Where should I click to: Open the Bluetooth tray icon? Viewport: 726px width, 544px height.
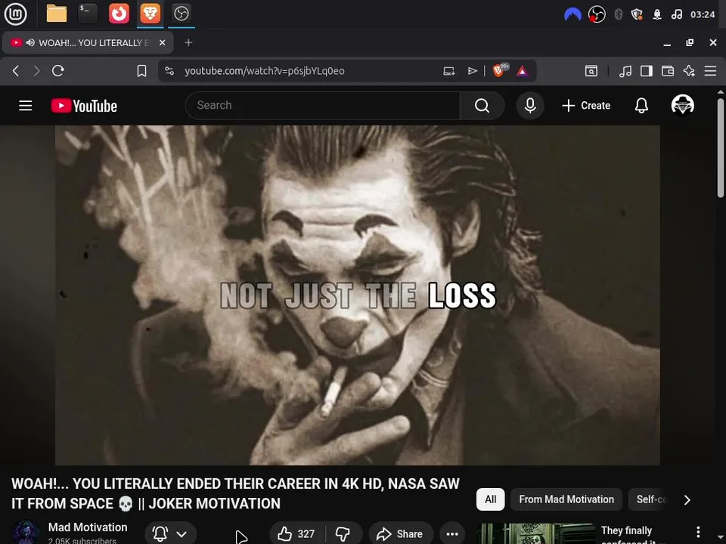pyautogui.click(x=618, y=14)
